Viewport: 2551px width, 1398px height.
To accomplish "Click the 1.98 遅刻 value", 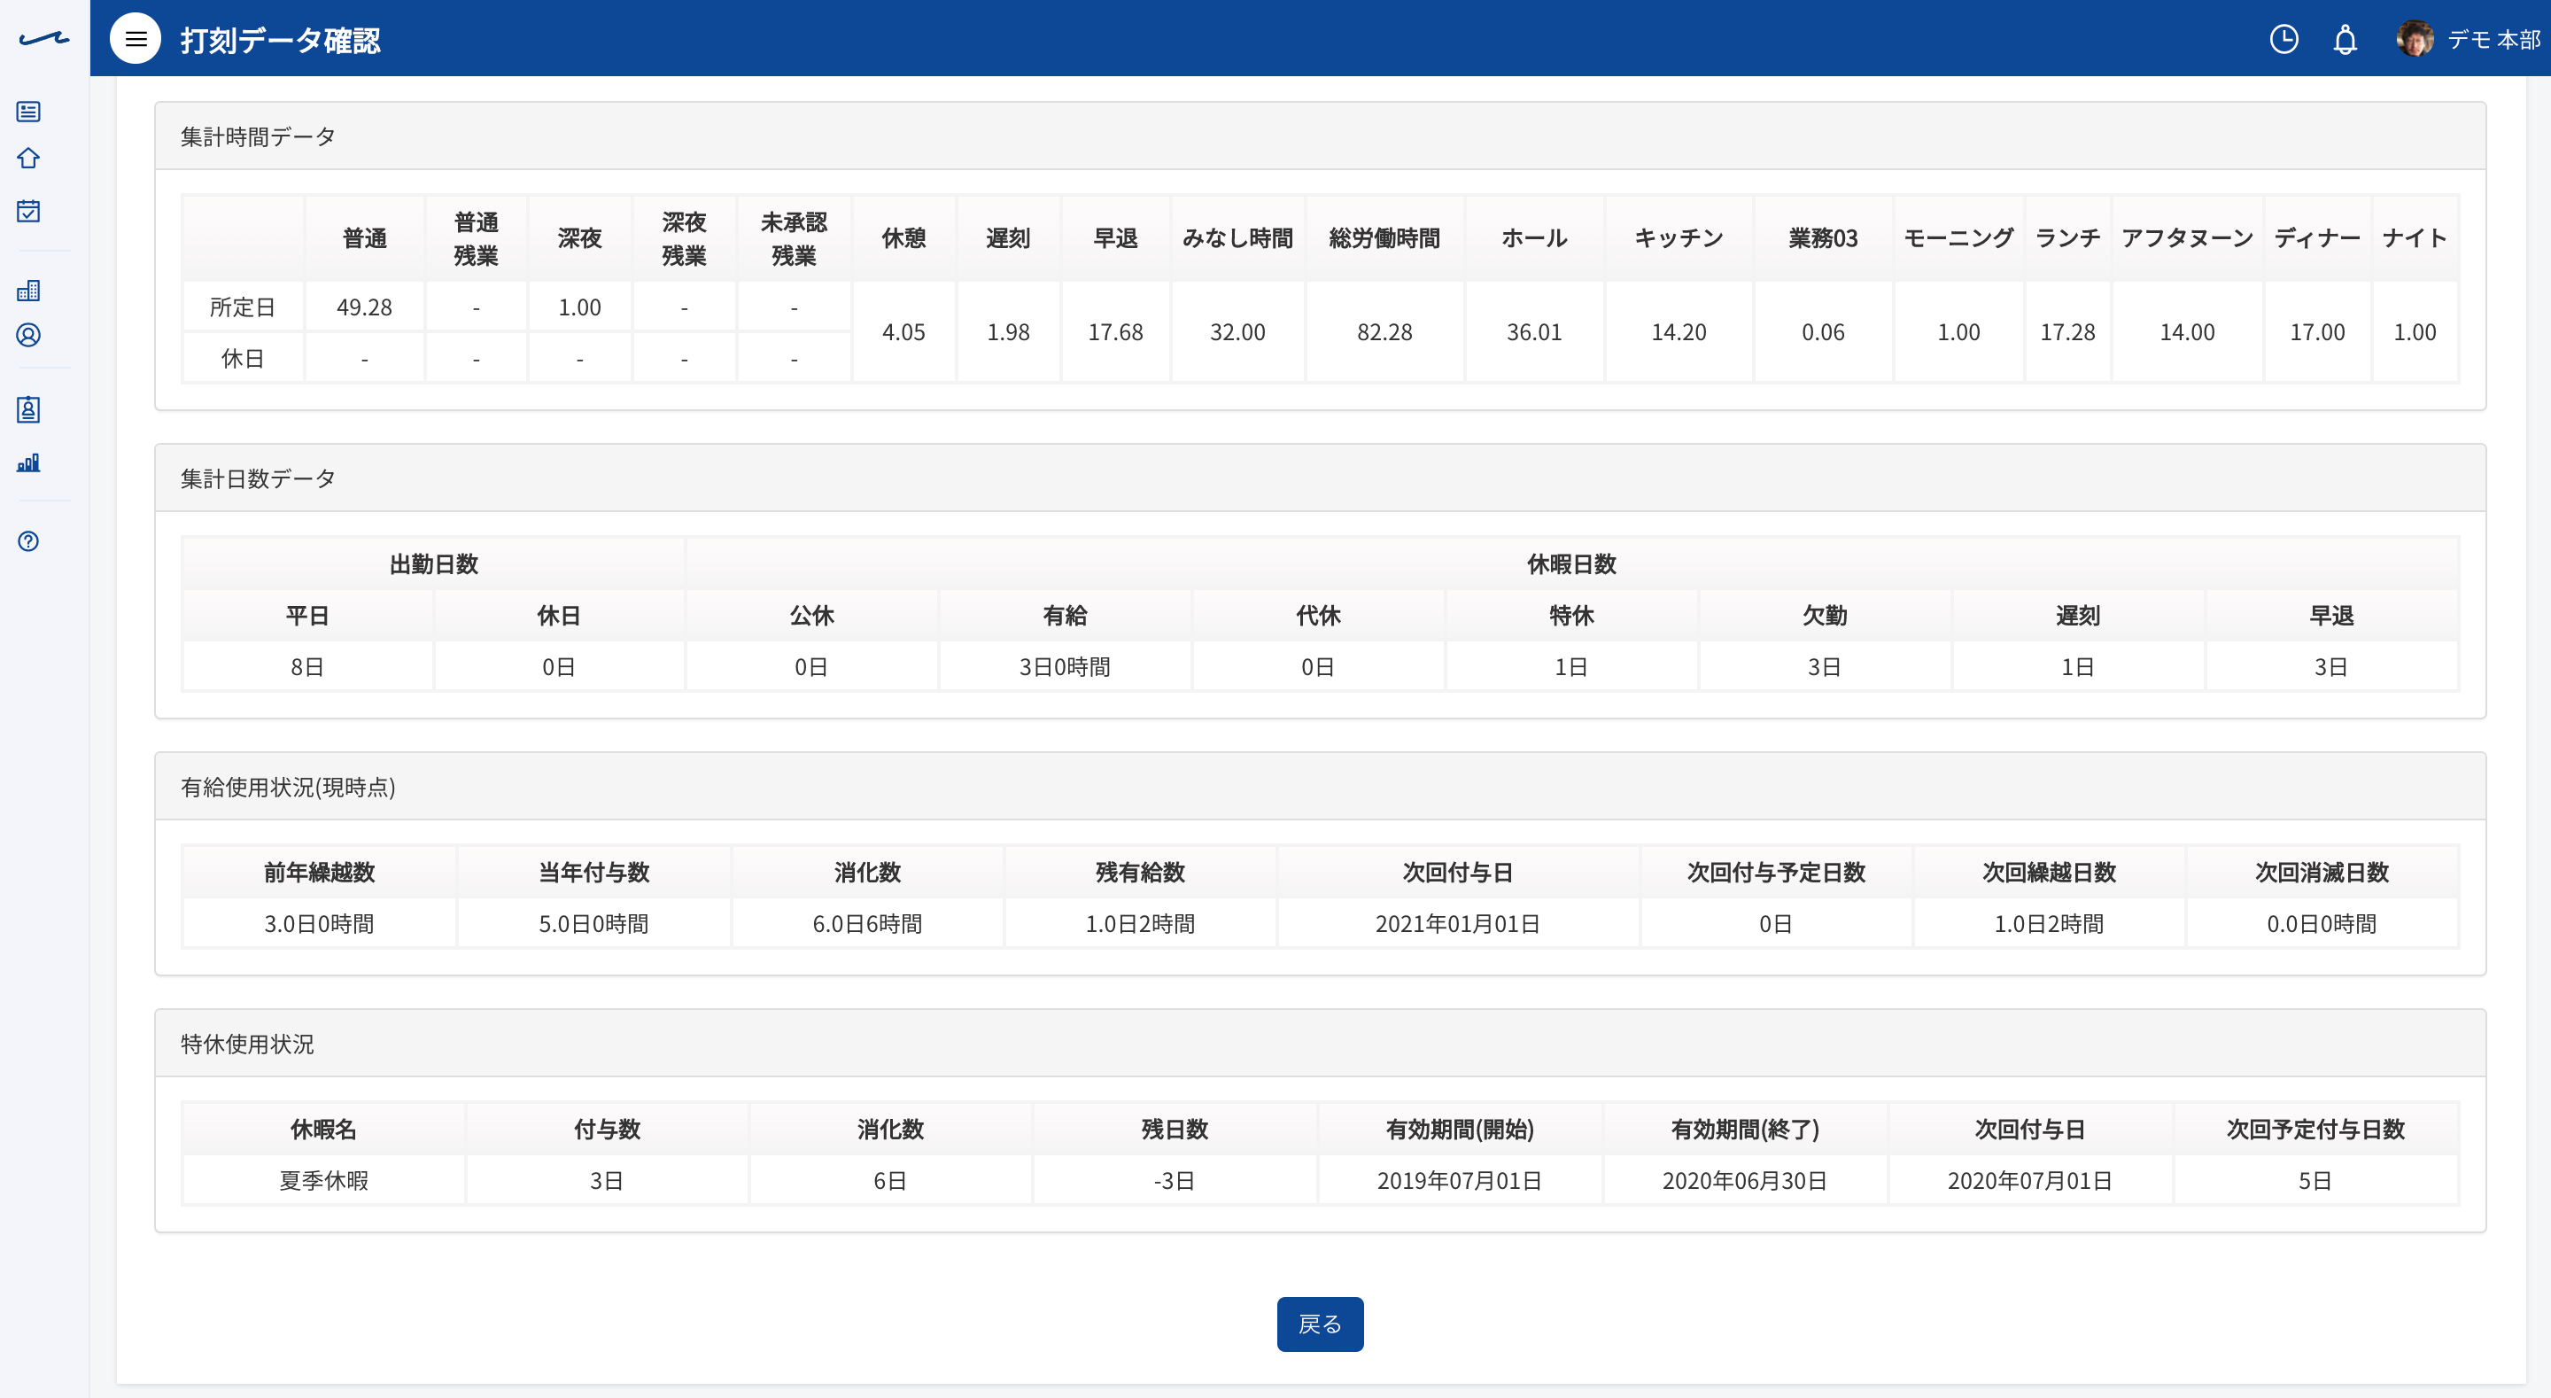I will tap(1008, 332).
